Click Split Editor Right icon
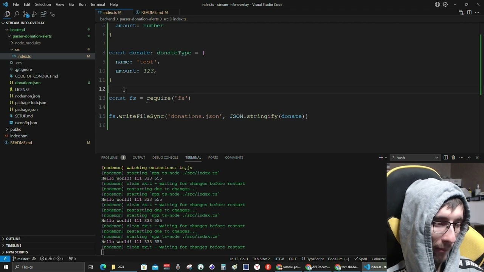The image size is (484, 272). tap(469, 12)
